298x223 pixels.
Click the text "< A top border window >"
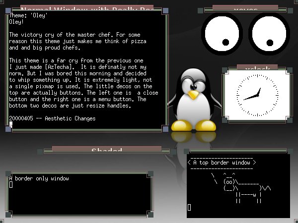click(222, 163)
